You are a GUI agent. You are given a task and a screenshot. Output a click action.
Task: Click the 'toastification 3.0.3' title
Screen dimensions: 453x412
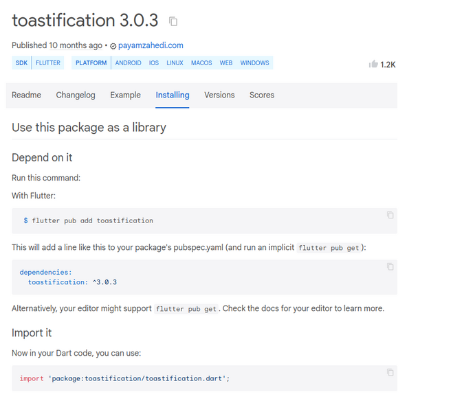point(85,20)
